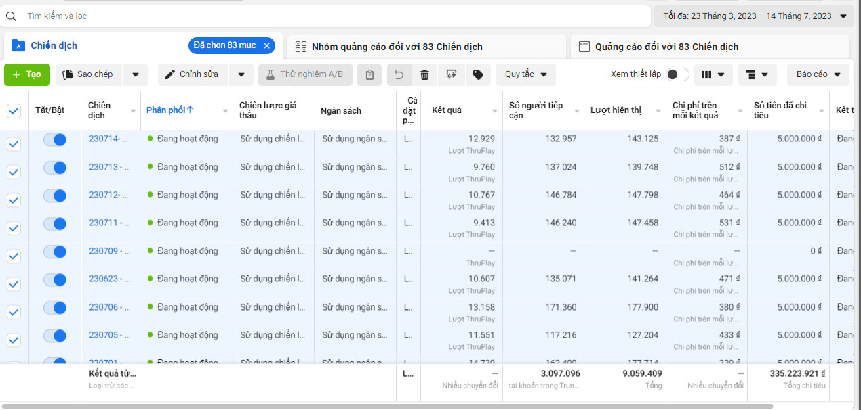The width and height of the screenshot is (861, 410).
Task: Click the undo arrow icon
Action: tap(399, 74)
